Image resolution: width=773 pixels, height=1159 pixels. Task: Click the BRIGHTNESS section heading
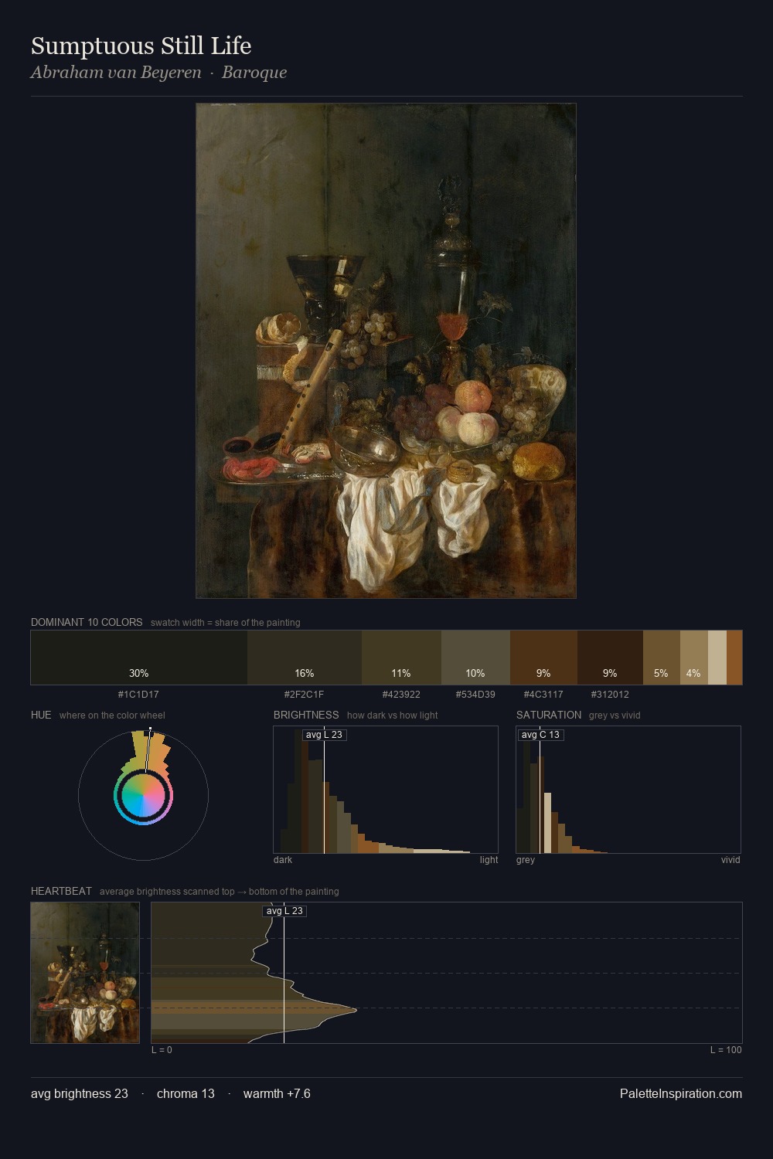tap(306, 715)
